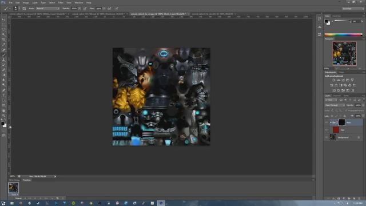This screenshot has width=366, height=206.
Task: Open the Image menu
Action: 26,2
